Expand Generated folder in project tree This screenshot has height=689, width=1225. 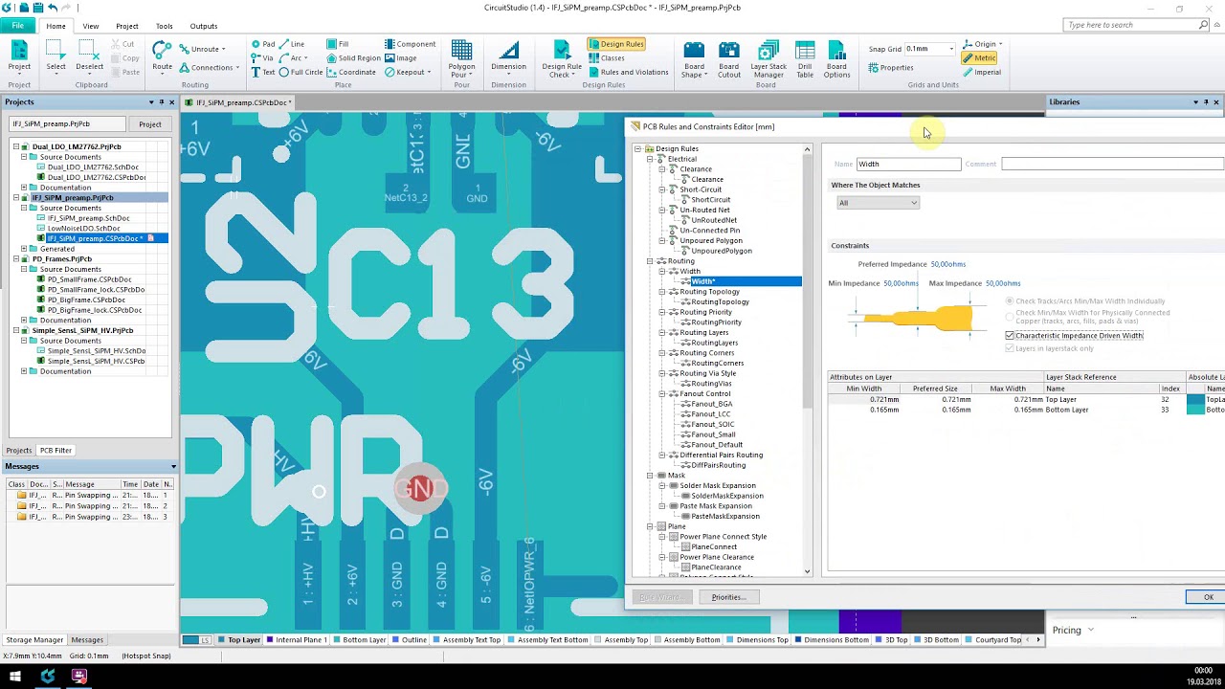click(x=23, y=249)
